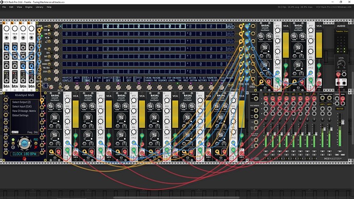Click the CHANCE button on the sequencer

(49, 64)
